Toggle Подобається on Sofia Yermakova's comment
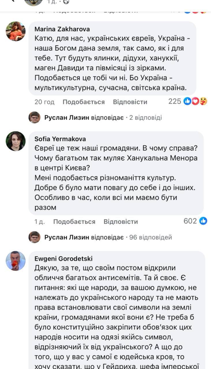This screenshot has height=369, width=211. [74, 221]
